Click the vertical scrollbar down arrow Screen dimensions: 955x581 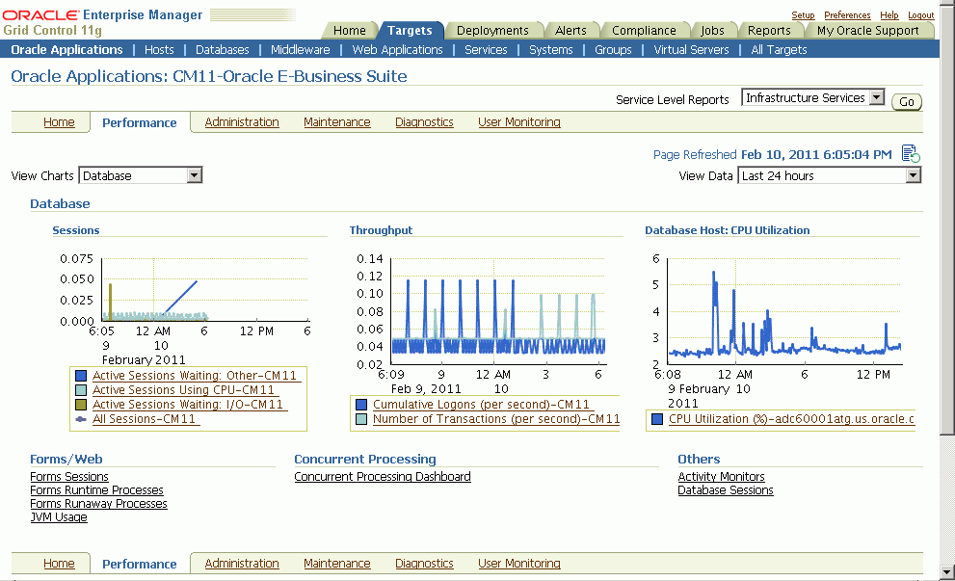click(x=947, y=572)
